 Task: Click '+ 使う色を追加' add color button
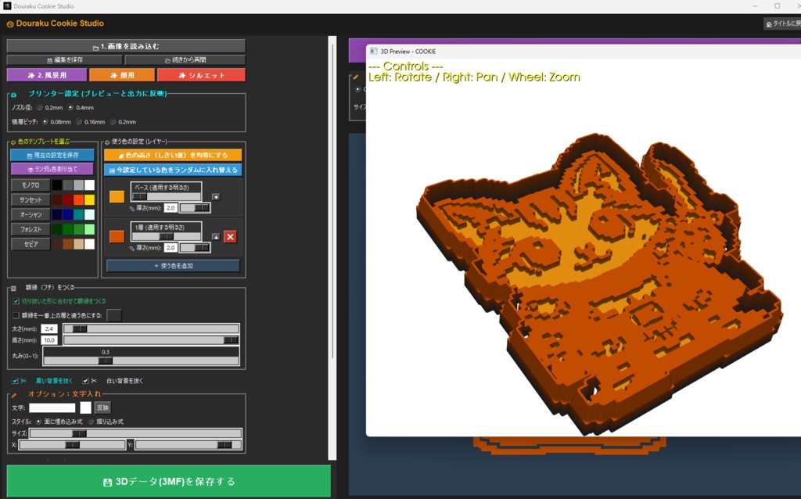pos(173,266)
